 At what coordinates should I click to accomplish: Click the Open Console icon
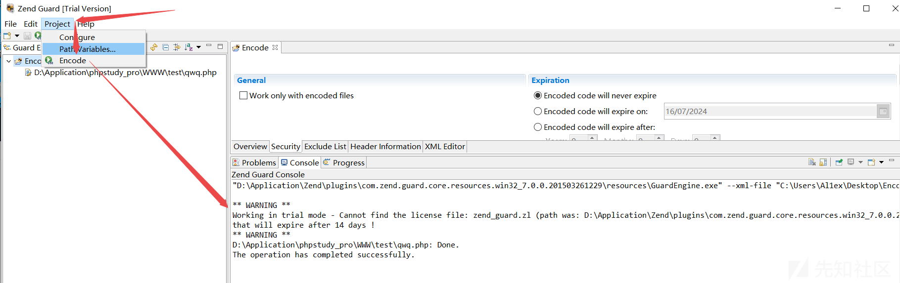pos(871,162)
